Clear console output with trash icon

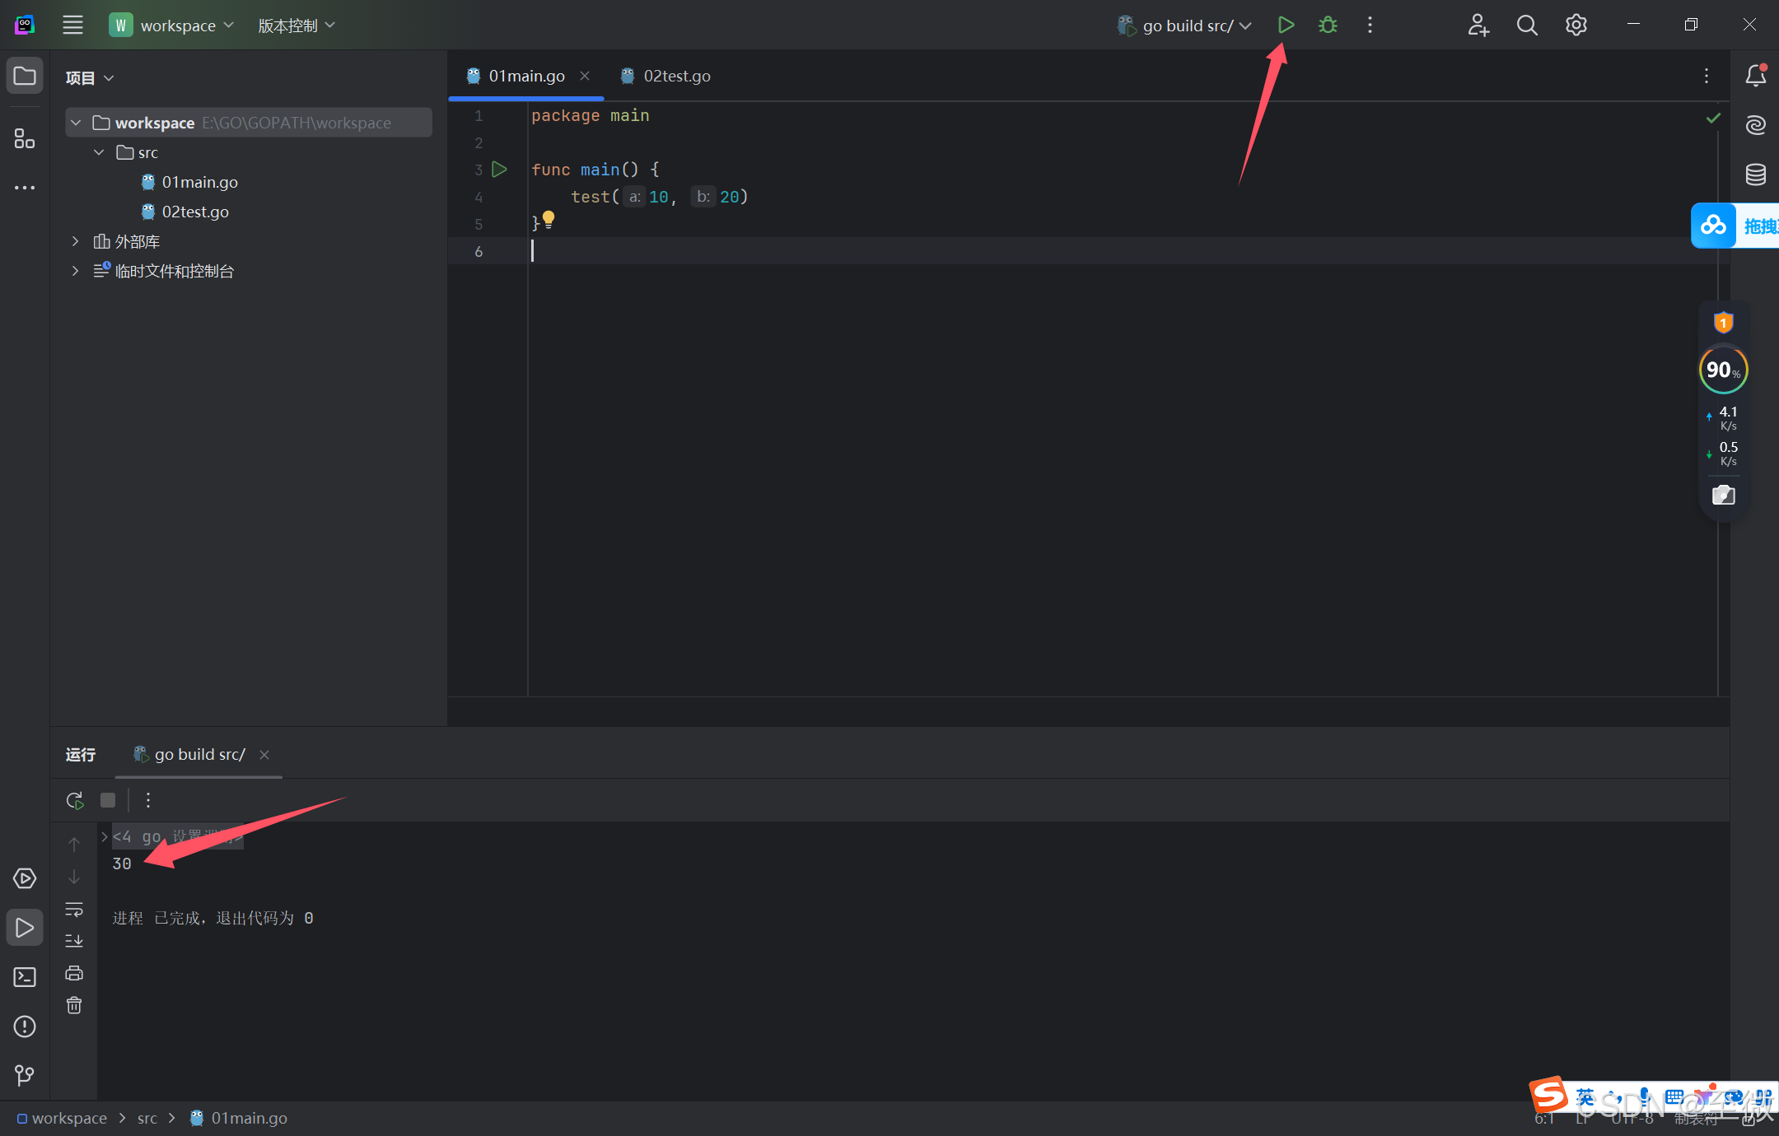(x=74, y=1005)
